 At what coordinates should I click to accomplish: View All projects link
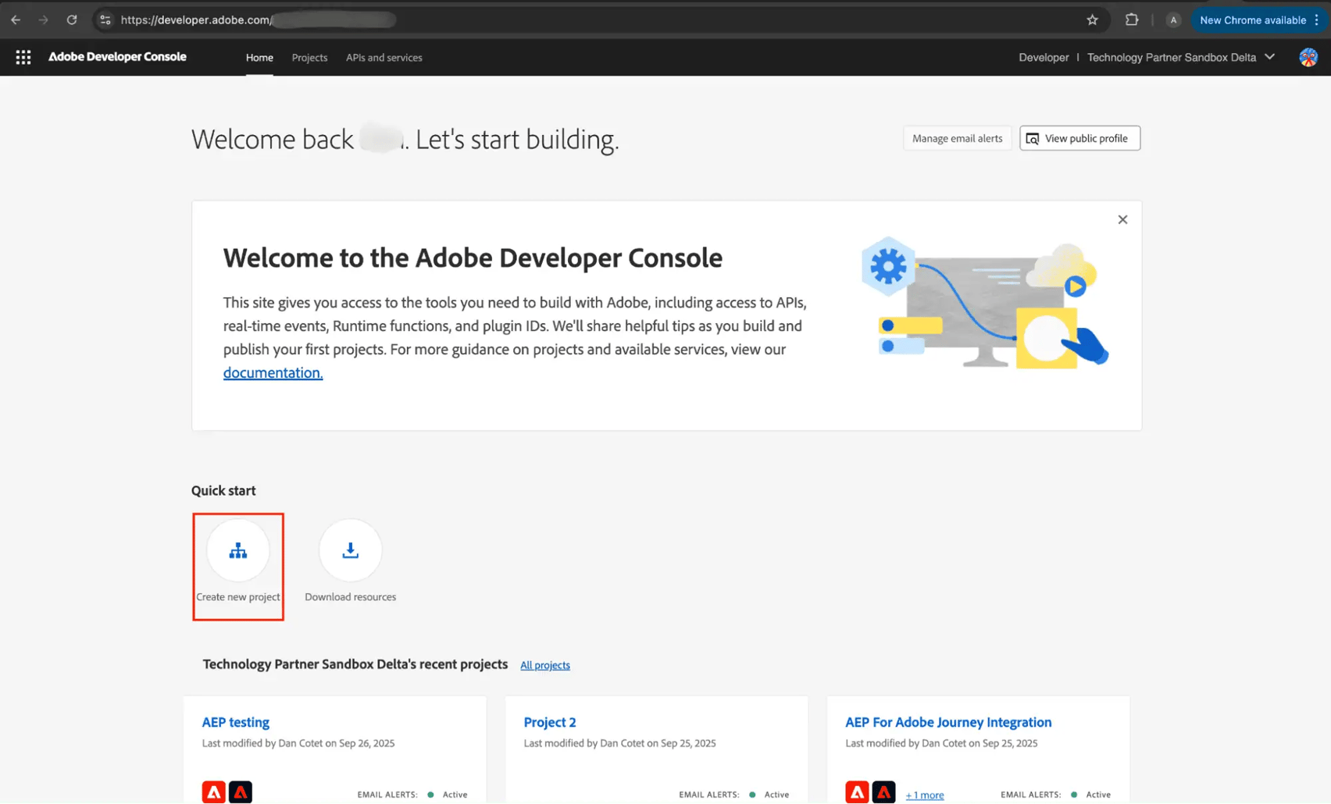pos(544,664)
